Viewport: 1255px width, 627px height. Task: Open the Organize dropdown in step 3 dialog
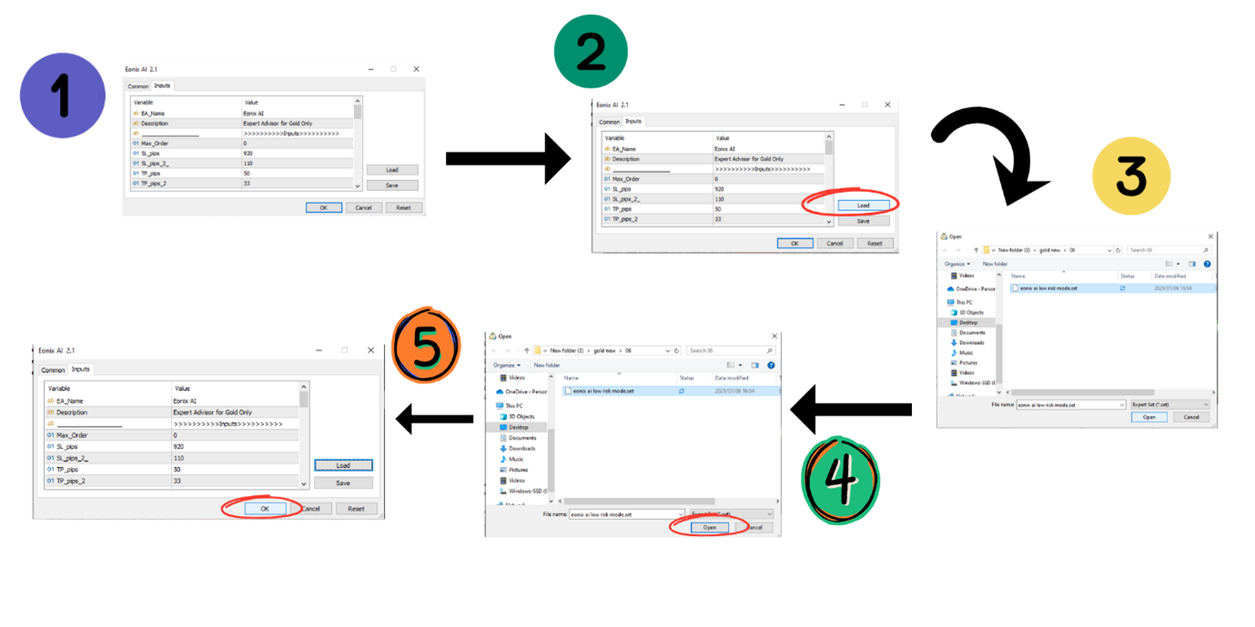coord(957,264)
